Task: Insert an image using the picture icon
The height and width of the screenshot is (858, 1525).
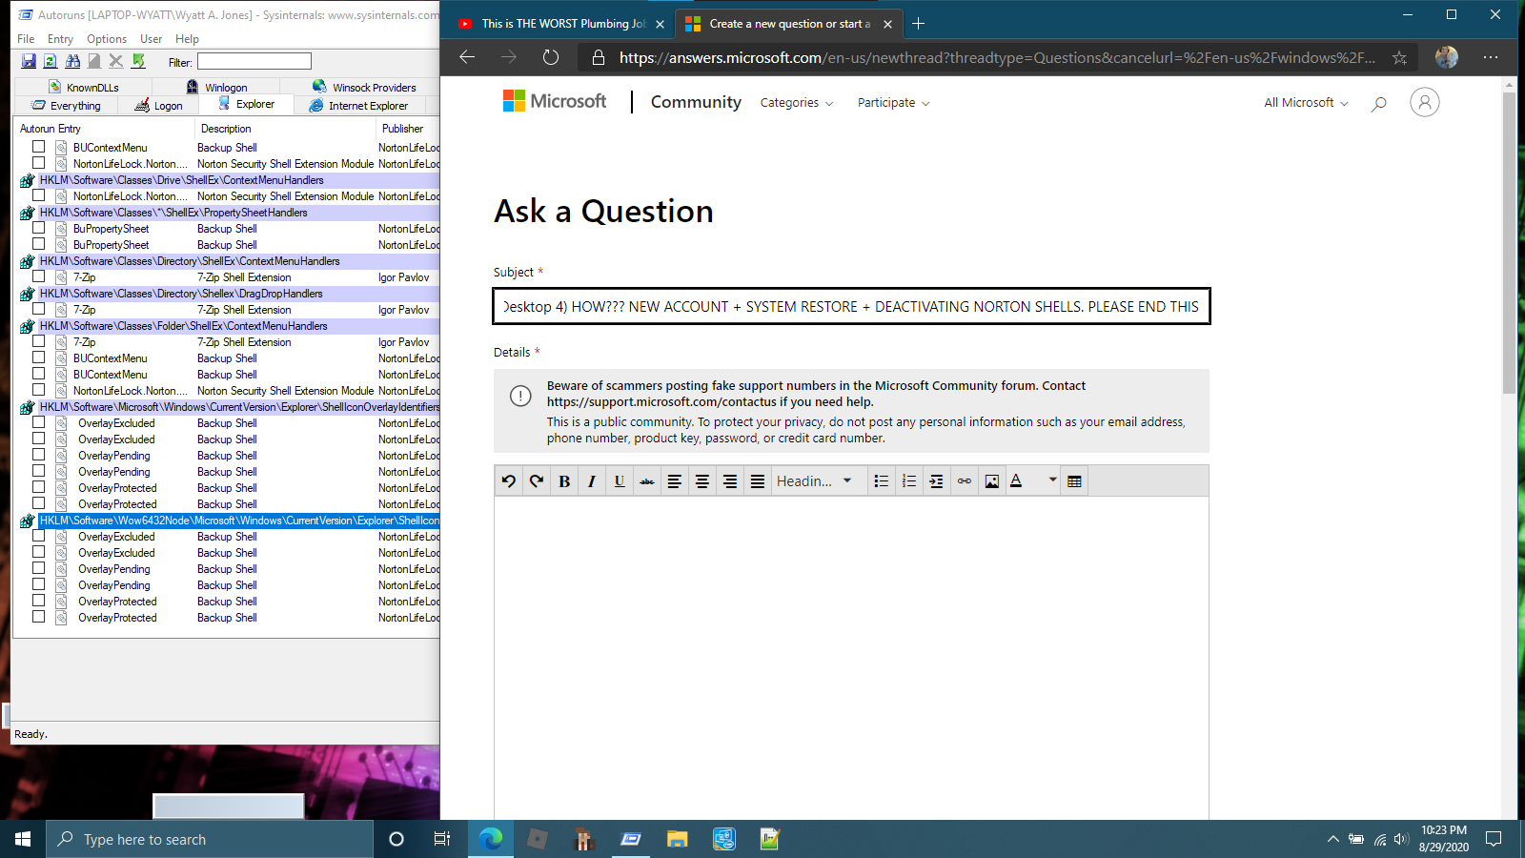Action: (x=992, y=481)
